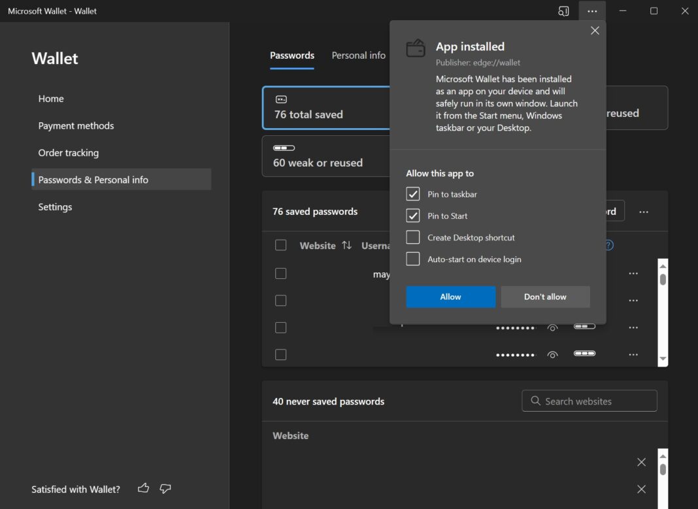Screen dimensions: 698x509
Task: Open more actions for first password row
Action: pos(633,273)
